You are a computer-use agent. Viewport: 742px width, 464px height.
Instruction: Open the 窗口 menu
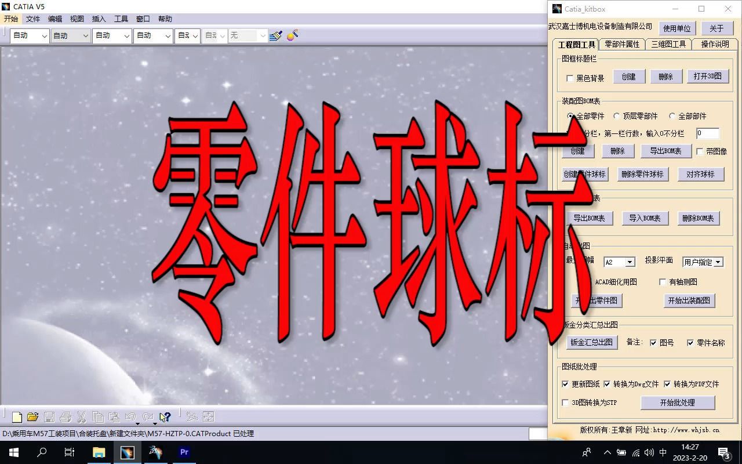(143, 19)
